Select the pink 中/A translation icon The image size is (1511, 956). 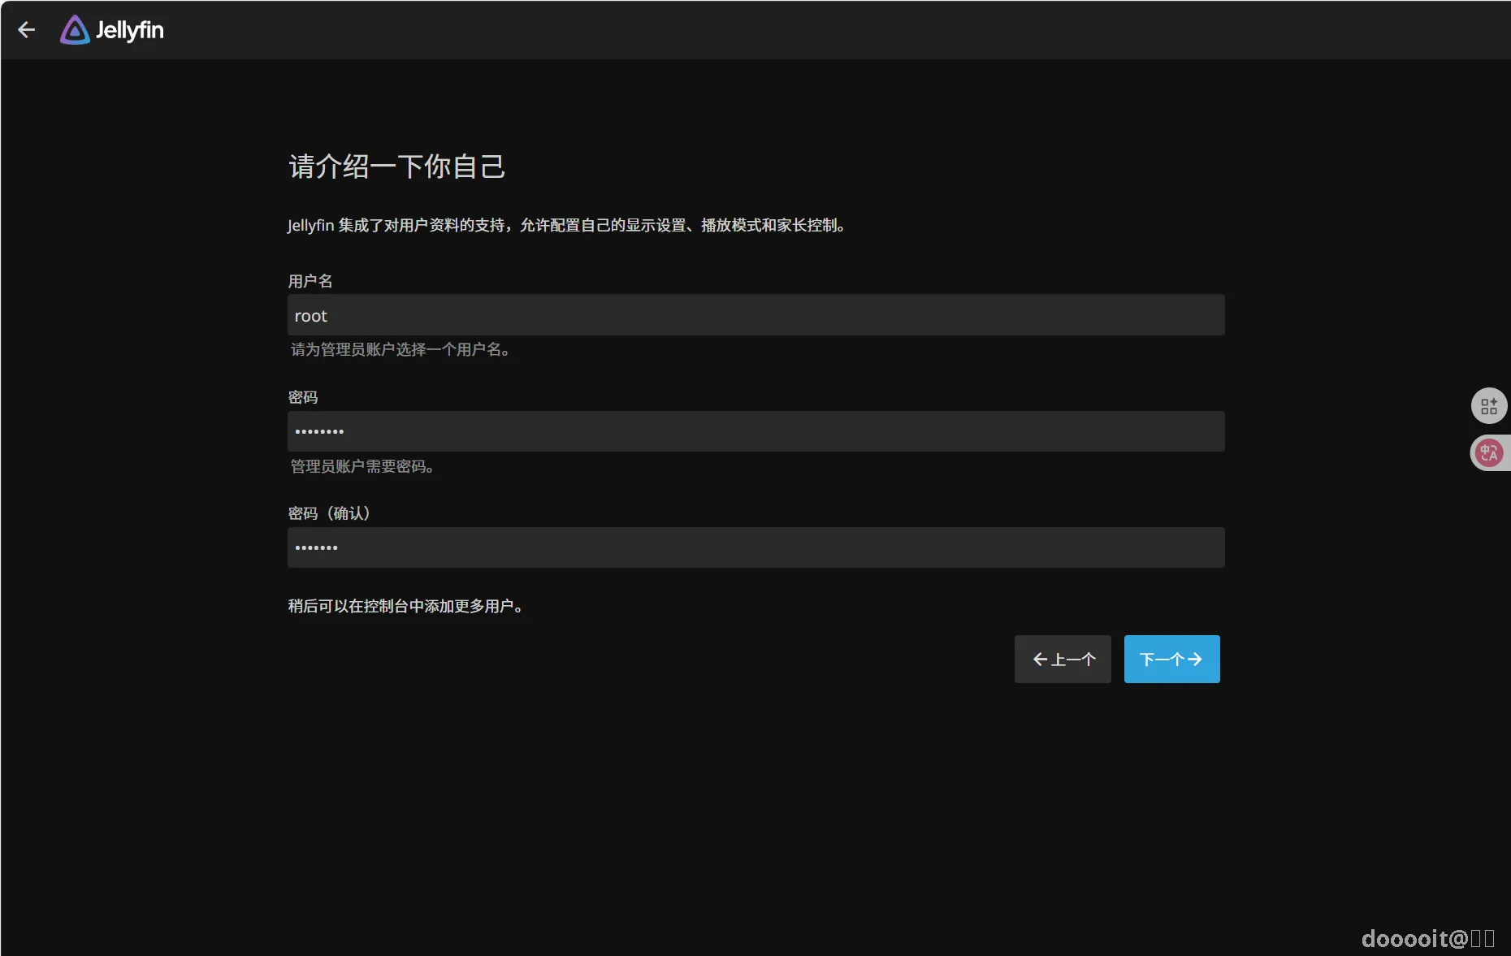(x=1489, y=452)
